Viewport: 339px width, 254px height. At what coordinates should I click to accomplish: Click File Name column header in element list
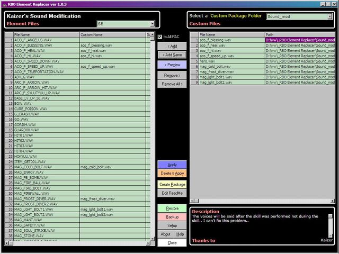click(47, 35)
